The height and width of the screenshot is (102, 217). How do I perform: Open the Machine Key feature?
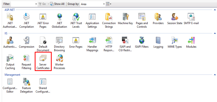pyautogui.click(x=125, y=19)
